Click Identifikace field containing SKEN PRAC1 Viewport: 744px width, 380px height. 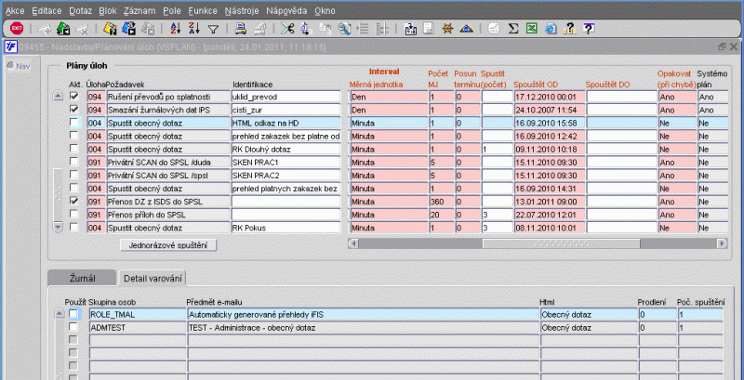pos(286,162)
